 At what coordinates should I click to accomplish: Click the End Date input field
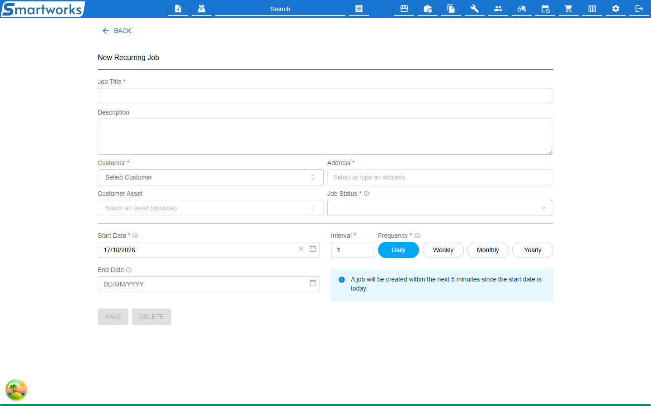209,284
